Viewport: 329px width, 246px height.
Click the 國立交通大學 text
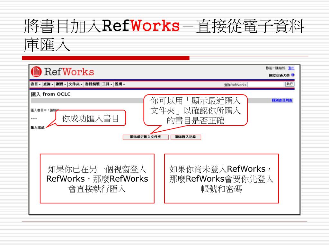(x=280, y=75)
